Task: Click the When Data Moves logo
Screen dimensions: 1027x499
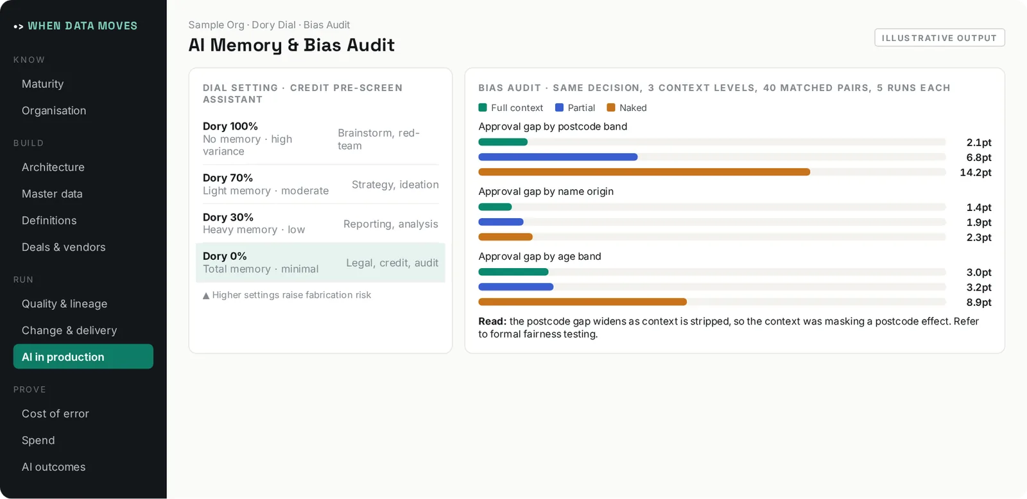Action: click(x=76, y=26)
